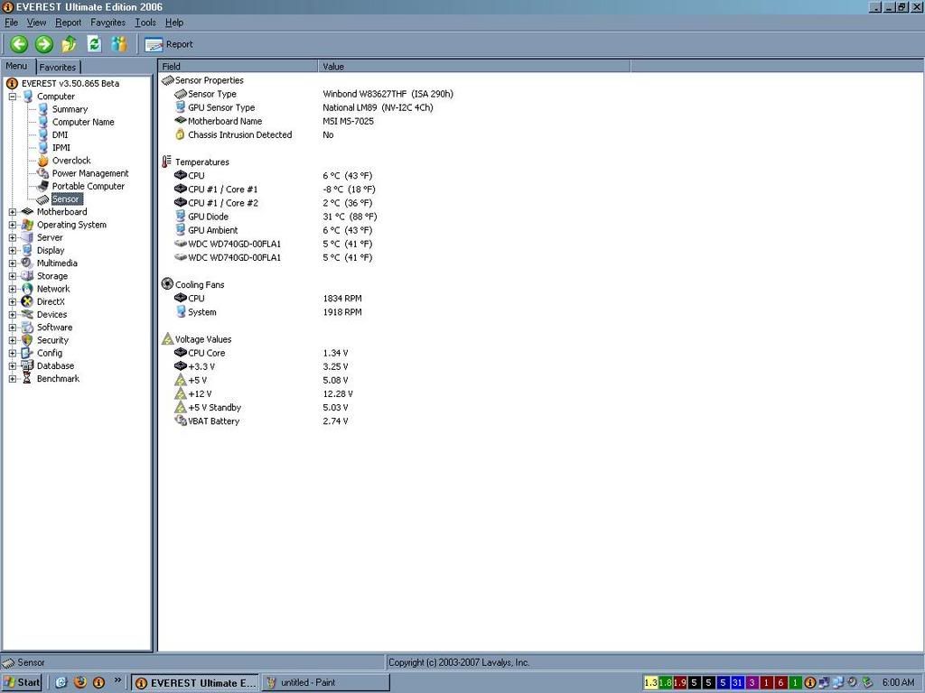Select the Sensor Type row
925x693 pixels.
pos(313,94)
